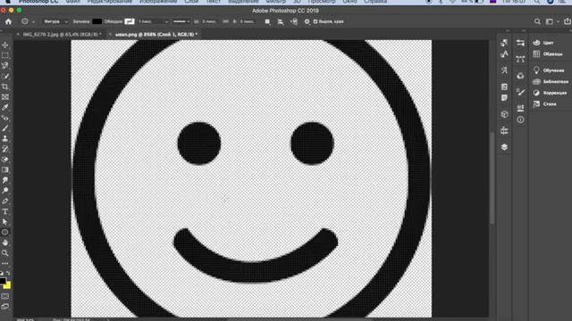Select the Eyedropper tool
The height and width of the screenshot is (321, 572).
(x=5, y=107)
